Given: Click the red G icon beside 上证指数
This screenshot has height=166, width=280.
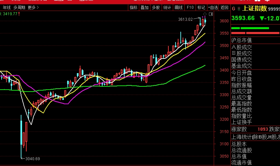Looking at the screenshot, I should point(233,9).
